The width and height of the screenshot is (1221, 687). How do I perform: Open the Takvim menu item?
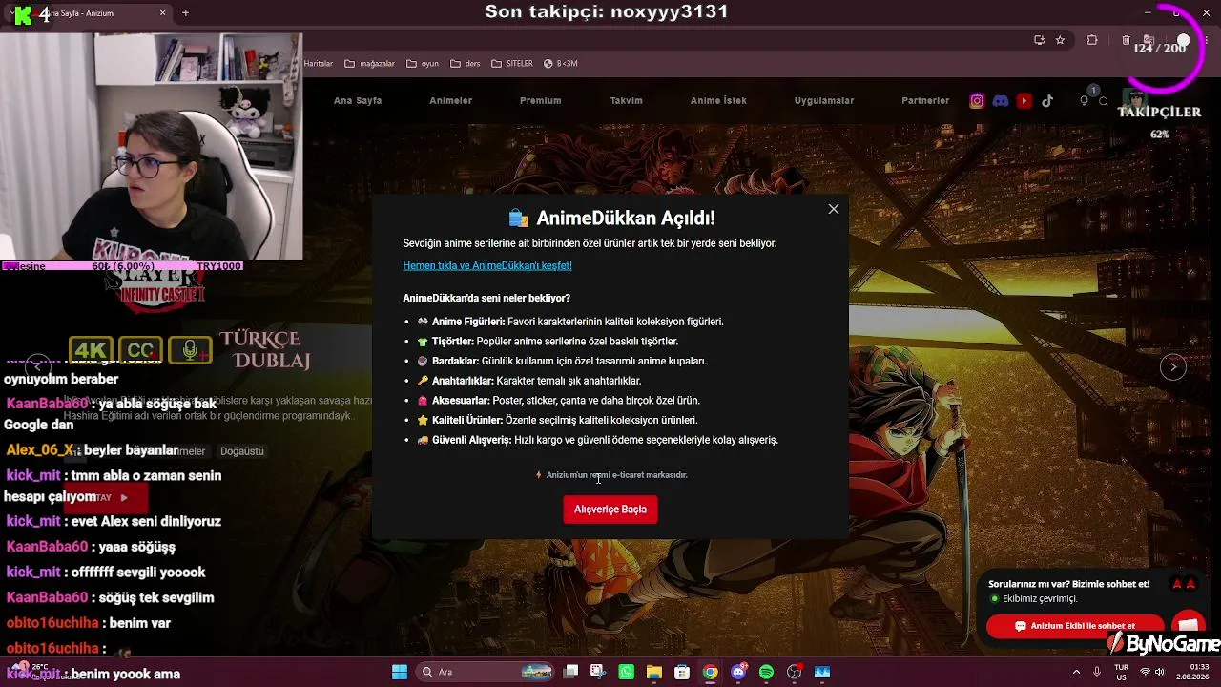point(627,100)
